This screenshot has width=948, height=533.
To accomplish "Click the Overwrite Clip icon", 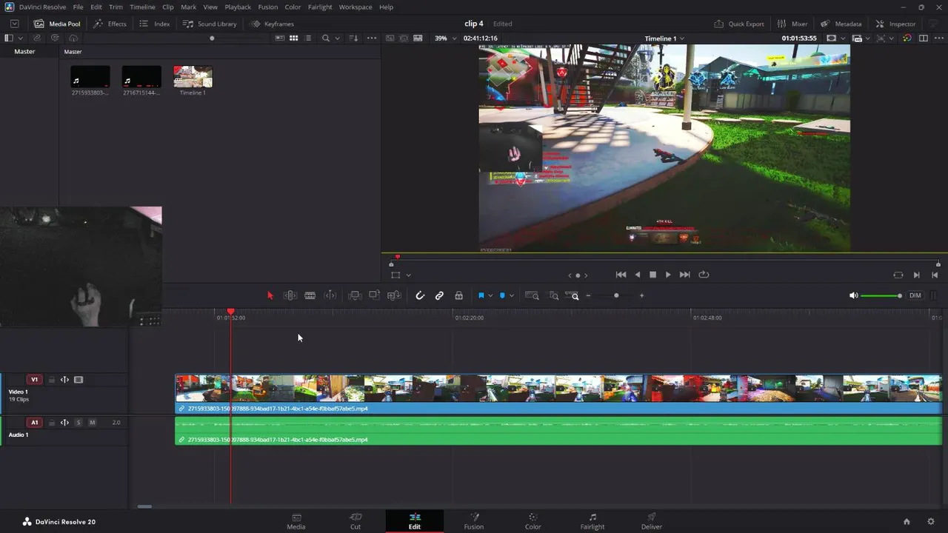I will click(x=375, y=295).
